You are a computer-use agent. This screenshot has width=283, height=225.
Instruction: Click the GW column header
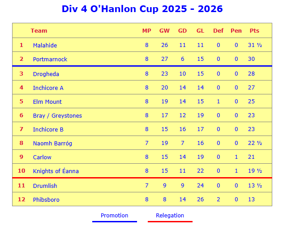pyautogui.click(x=164, y=30)
